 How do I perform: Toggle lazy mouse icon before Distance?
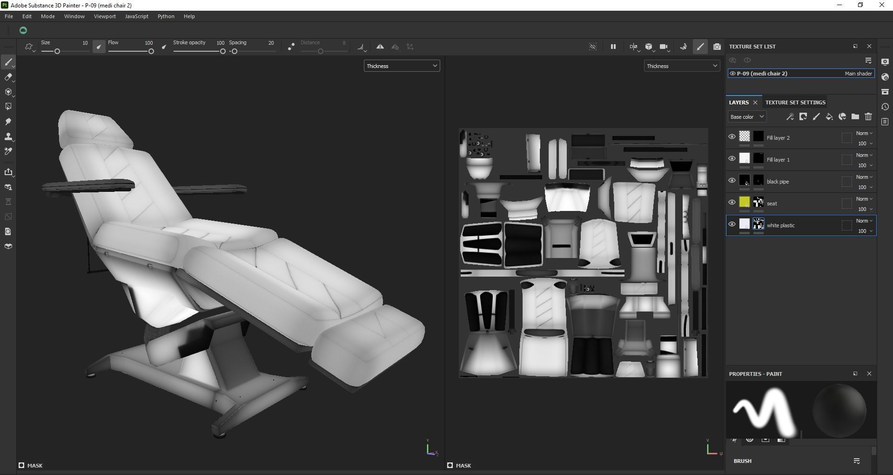coord(291,47)
